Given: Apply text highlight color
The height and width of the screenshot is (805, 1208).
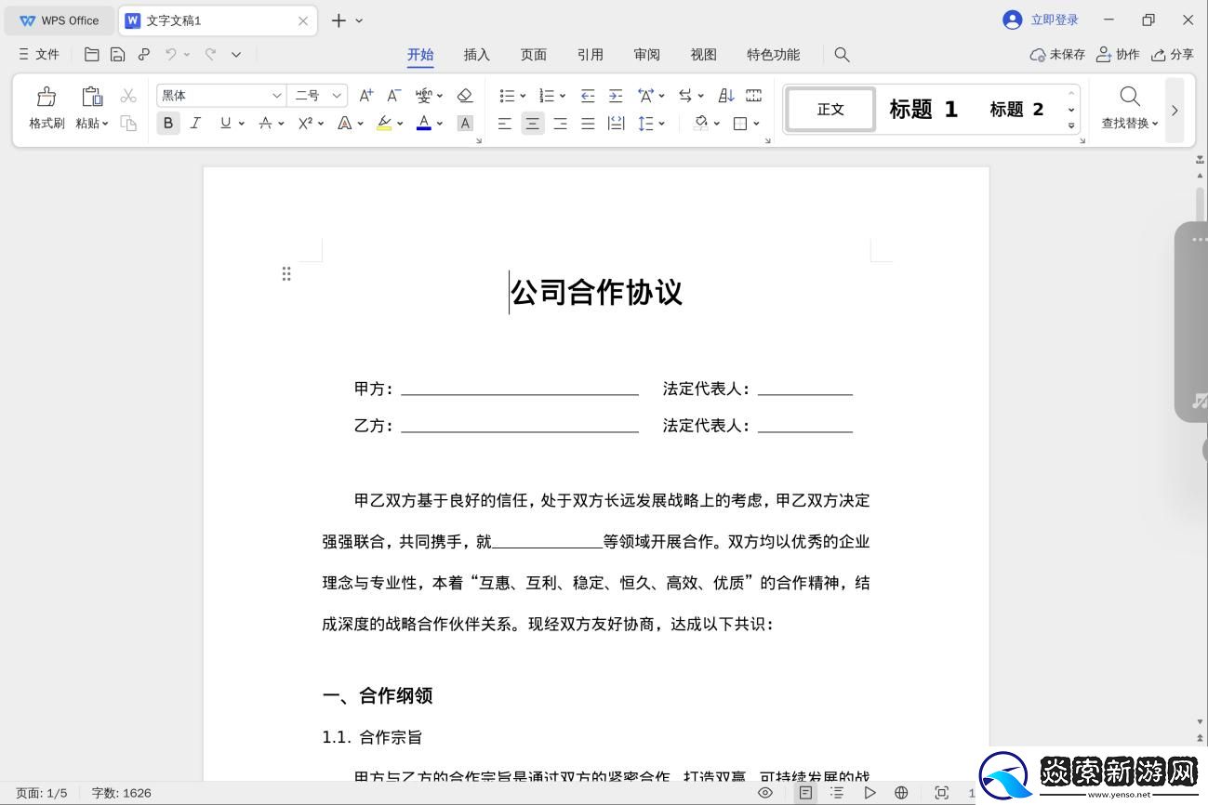Looking at the screenshot, I should pos(384,123).
